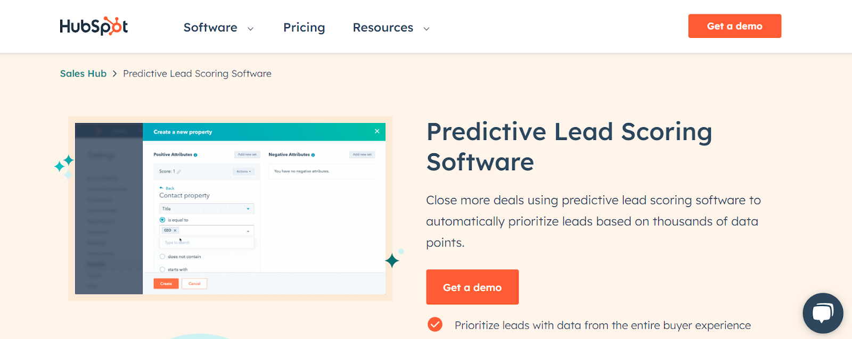
Task: Select the "is equal to" radio button
Action: pos(162,220)
